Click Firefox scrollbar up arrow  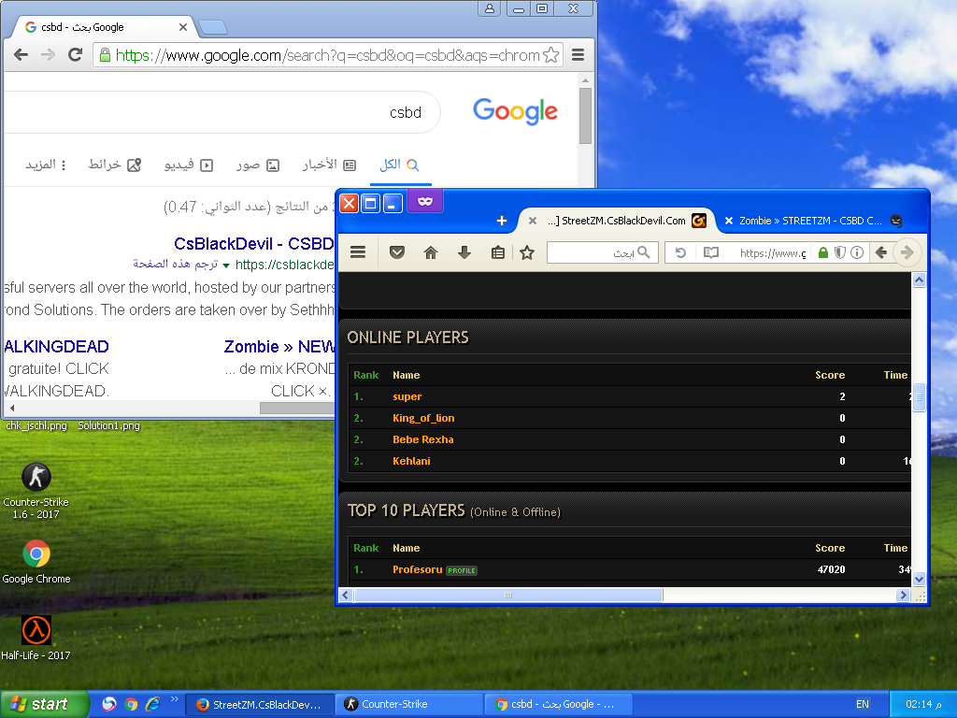pos(919,280)
